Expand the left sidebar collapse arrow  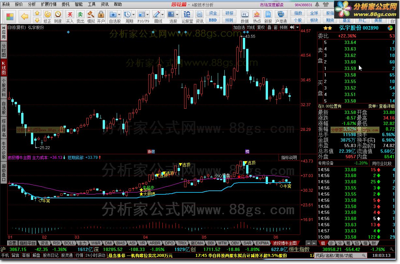tap(4, 27)
